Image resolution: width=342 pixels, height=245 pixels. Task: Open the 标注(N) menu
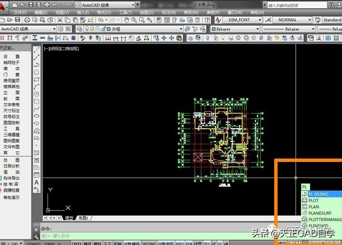coord(168,12)
